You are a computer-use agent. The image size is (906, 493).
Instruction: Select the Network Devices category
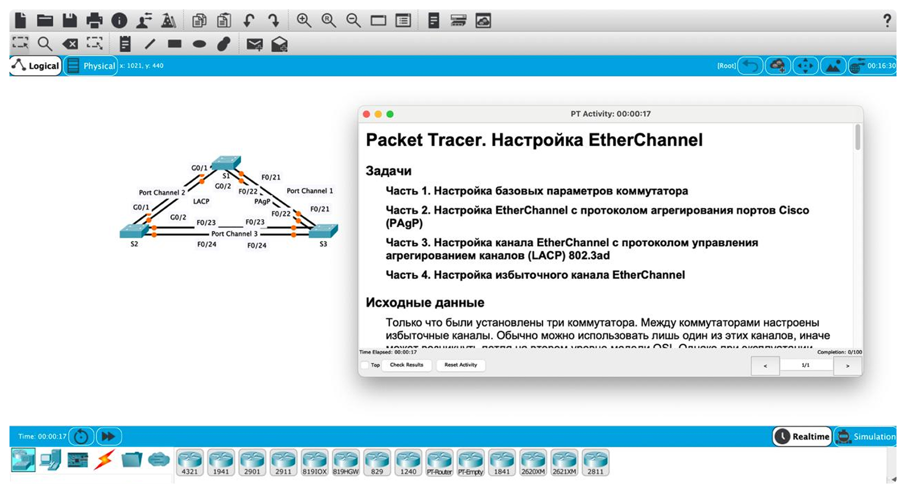tap(23, 460)
